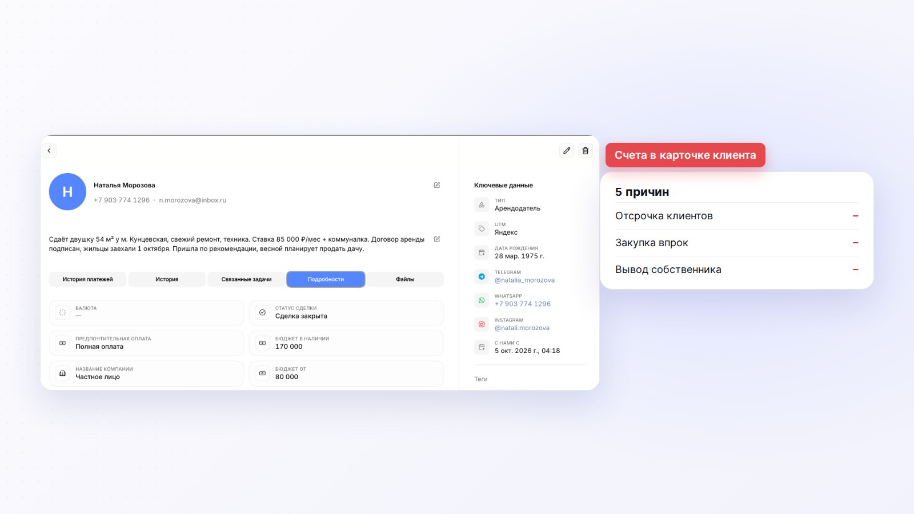The height and width of the screenshot is (514, 914).
Task: Click the 5 причин heading
Action: click(642, 192)
